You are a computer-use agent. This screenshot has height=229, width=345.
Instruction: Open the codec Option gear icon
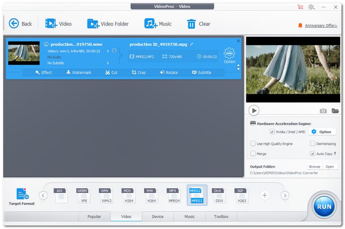click(229, 54)
